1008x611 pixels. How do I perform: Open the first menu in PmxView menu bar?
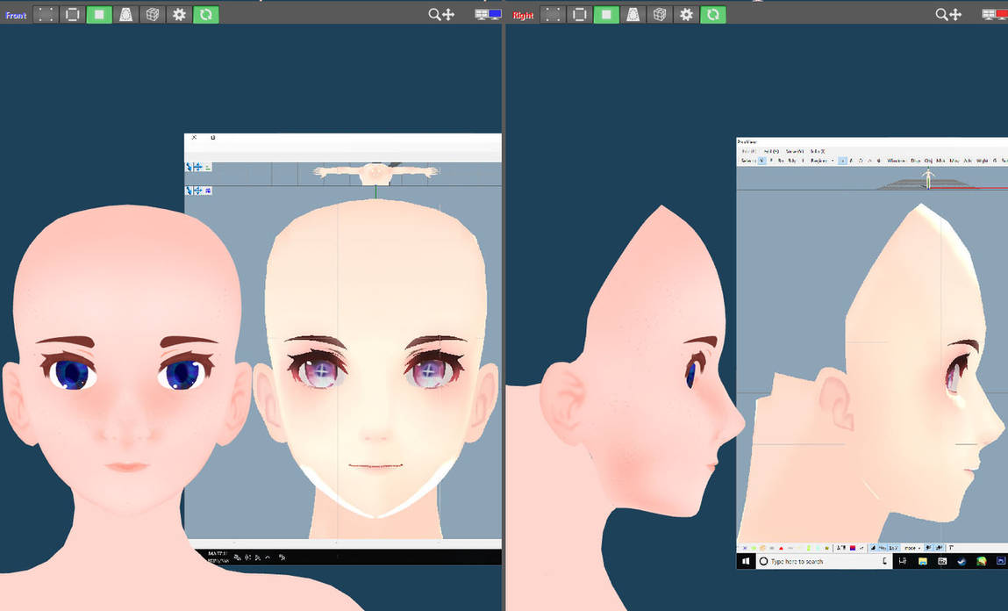[x=749, y=151]
